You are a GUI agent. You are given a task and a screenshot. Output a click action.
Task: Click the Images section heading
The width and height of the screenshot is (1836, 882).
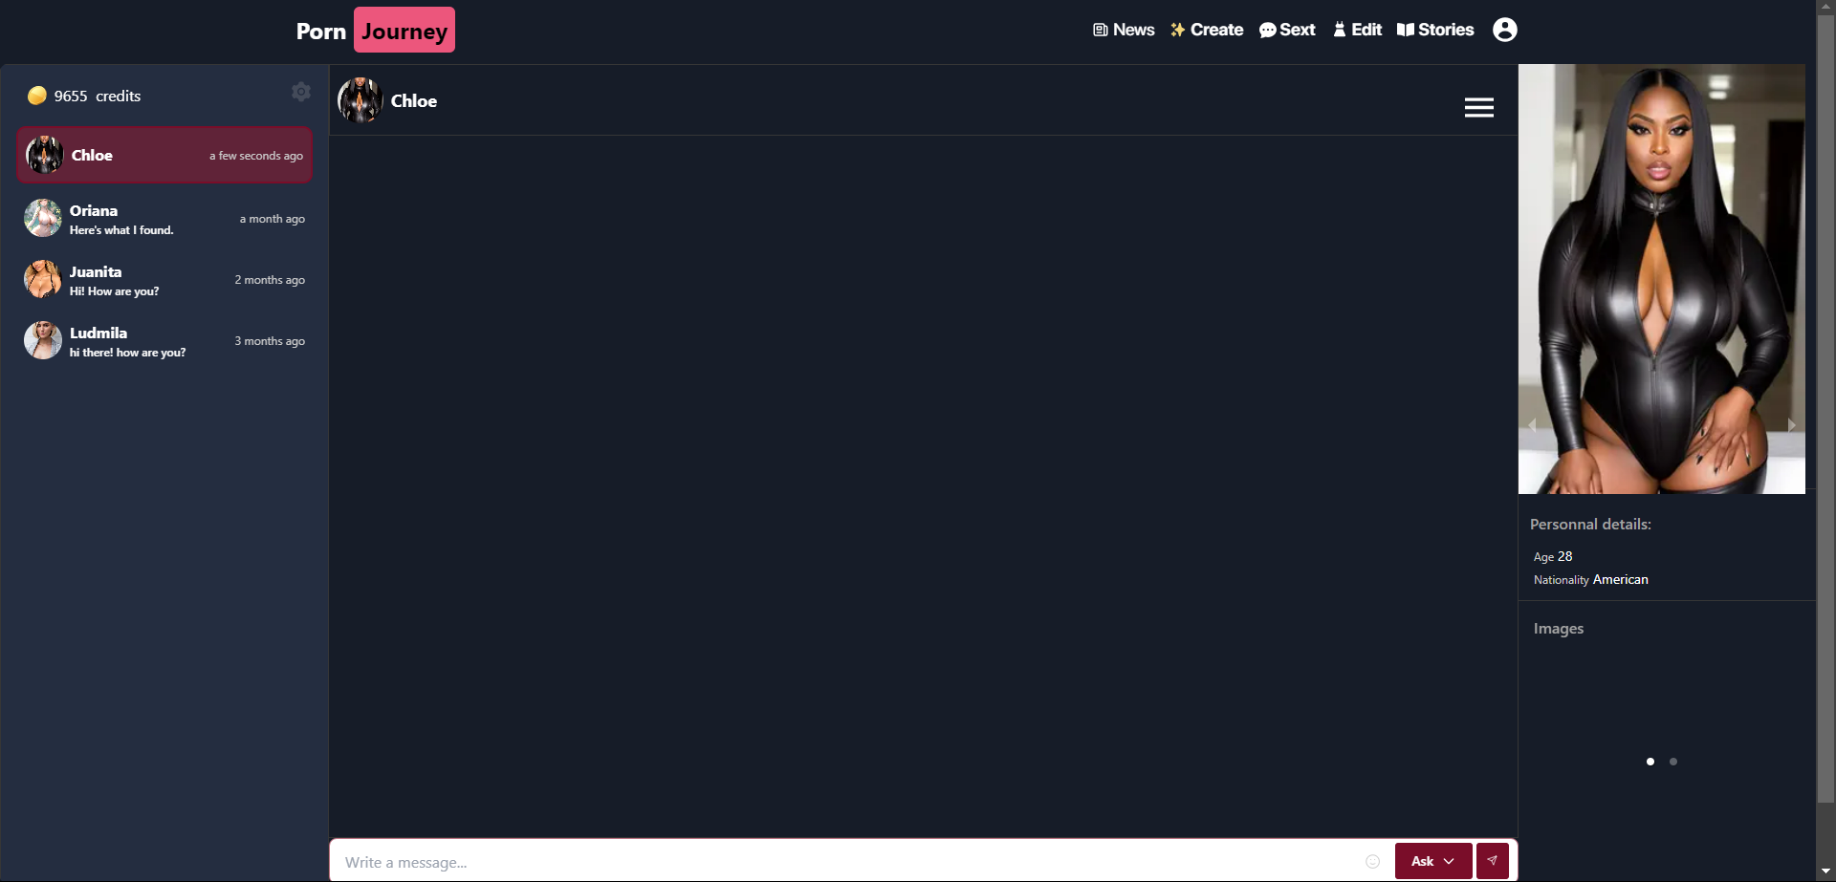1559,629
